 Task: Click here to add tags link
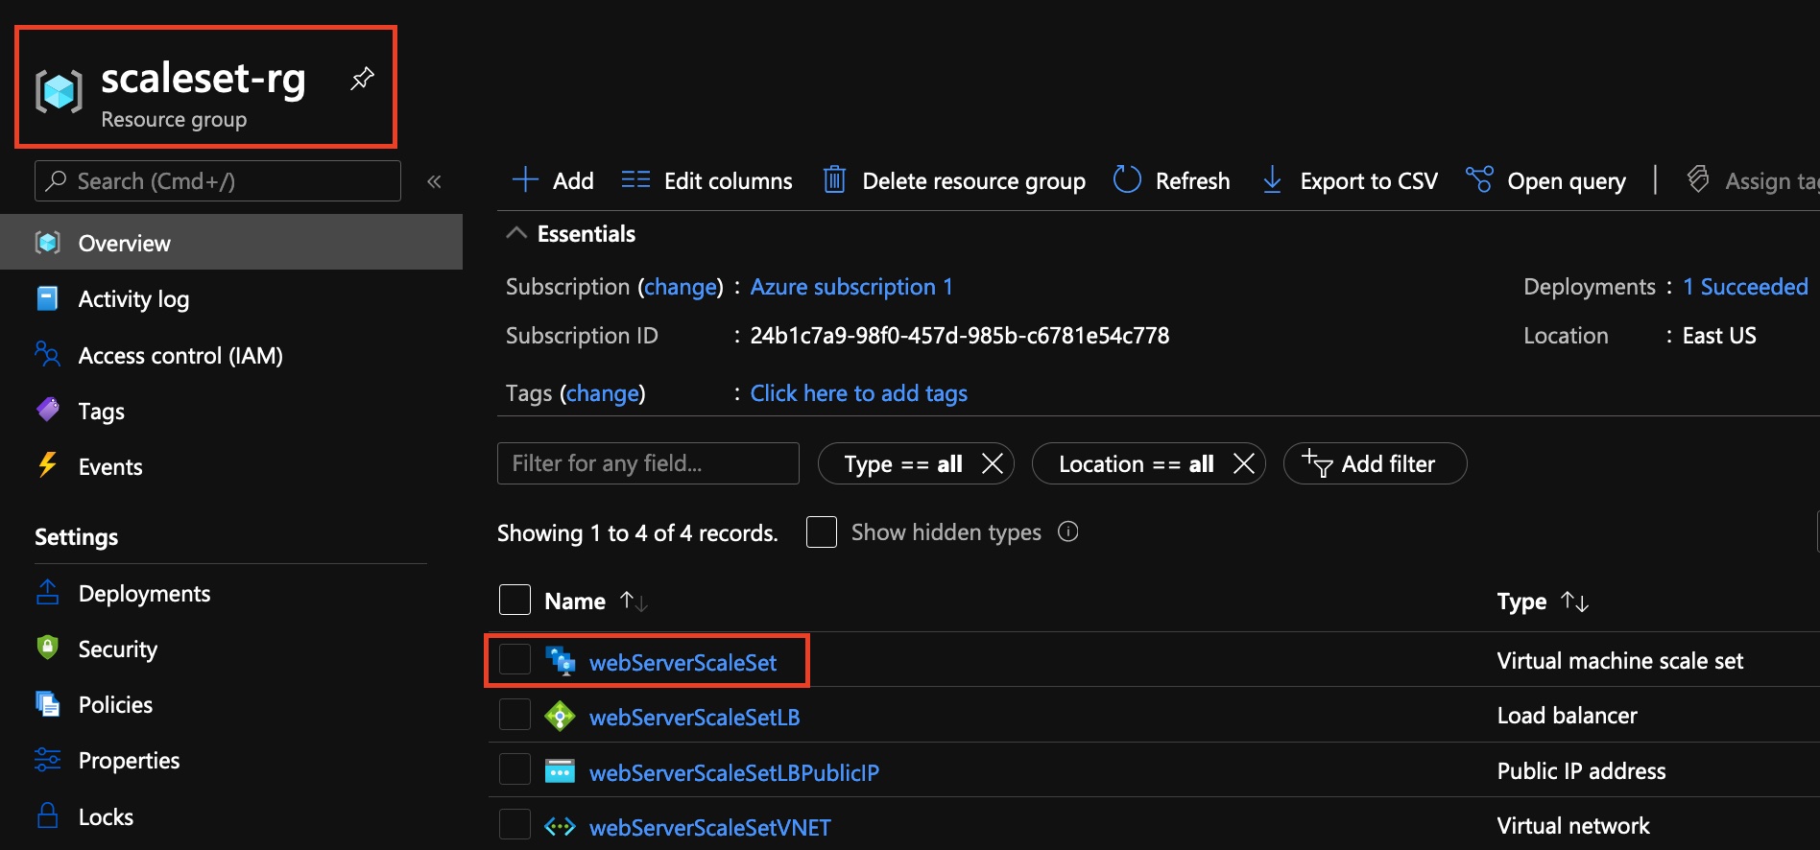click(x=858, y=393)
